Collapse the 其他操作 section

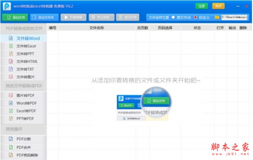tap(24, 129)
